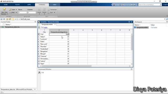Expand the Delete dropdown arrow

click(44, 14)
